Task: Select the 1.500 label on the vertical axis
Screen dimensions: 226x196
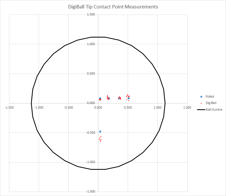Action: 91,15
